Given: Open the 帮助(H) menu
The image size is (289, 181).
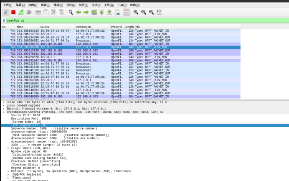Looking at the screenshot, I should point(135,5).
